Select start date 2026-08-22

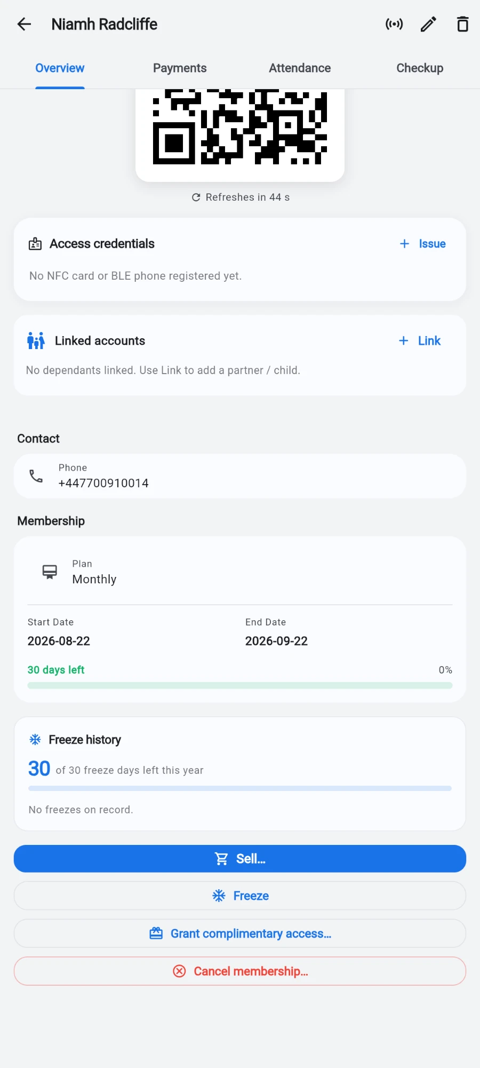coord(59,641)
